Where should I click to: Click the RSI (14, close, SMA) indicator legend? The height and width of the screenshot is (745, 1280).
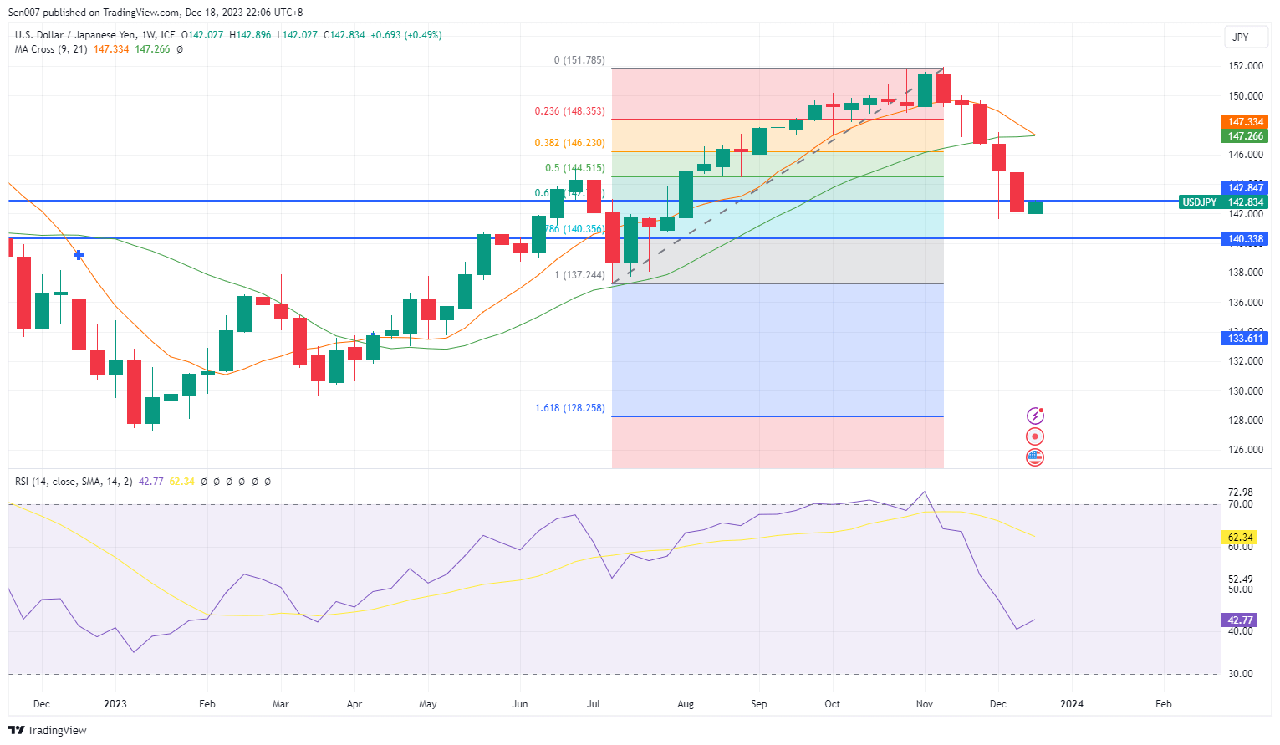74,482
